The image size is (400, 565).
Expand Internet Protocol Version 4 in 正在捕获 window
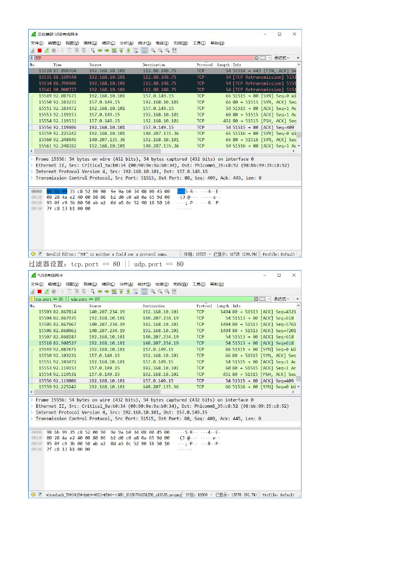[x=32, y=171]
